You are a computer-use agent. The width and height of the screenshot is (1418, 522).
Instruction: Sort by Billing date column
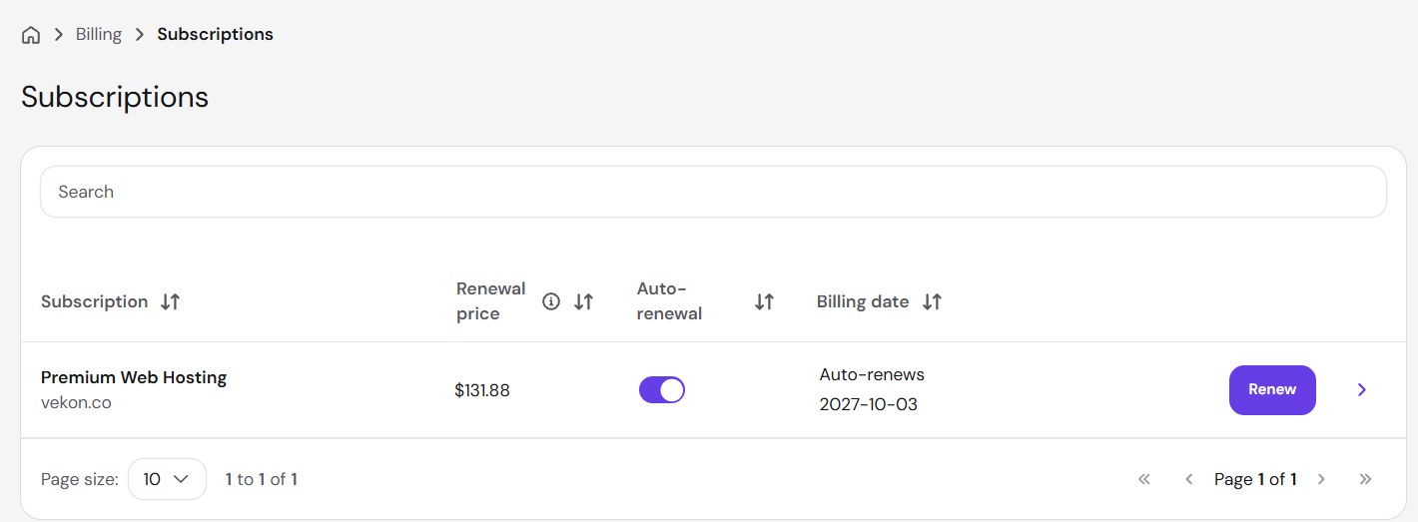(x=932, y=301)
